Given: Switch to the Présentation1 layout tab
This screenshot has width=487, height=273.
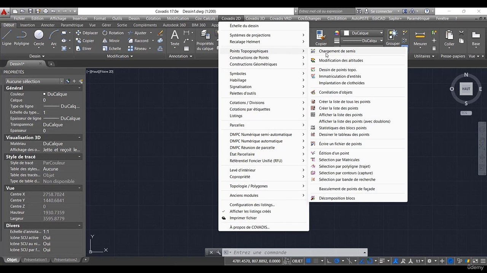Looking at the screenshot, I should pyautogui.click(x=35, y=260).
